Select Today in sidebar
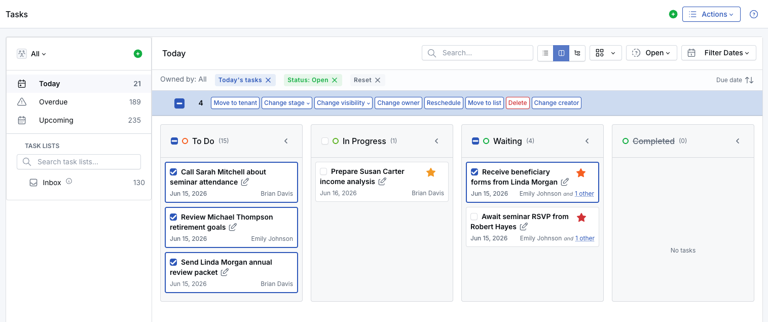The image size is (768, 322). click(x=79, y=84)
